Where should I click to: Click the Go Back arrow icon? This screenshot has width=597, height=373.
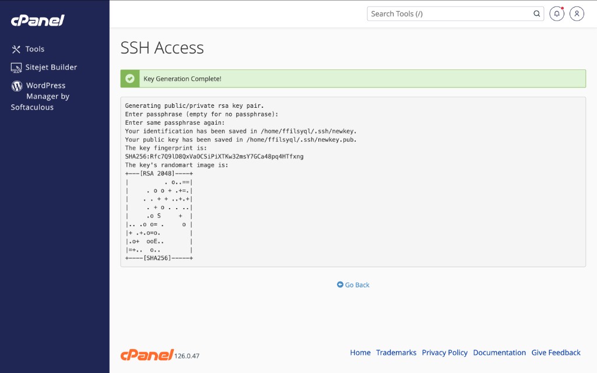340,285
